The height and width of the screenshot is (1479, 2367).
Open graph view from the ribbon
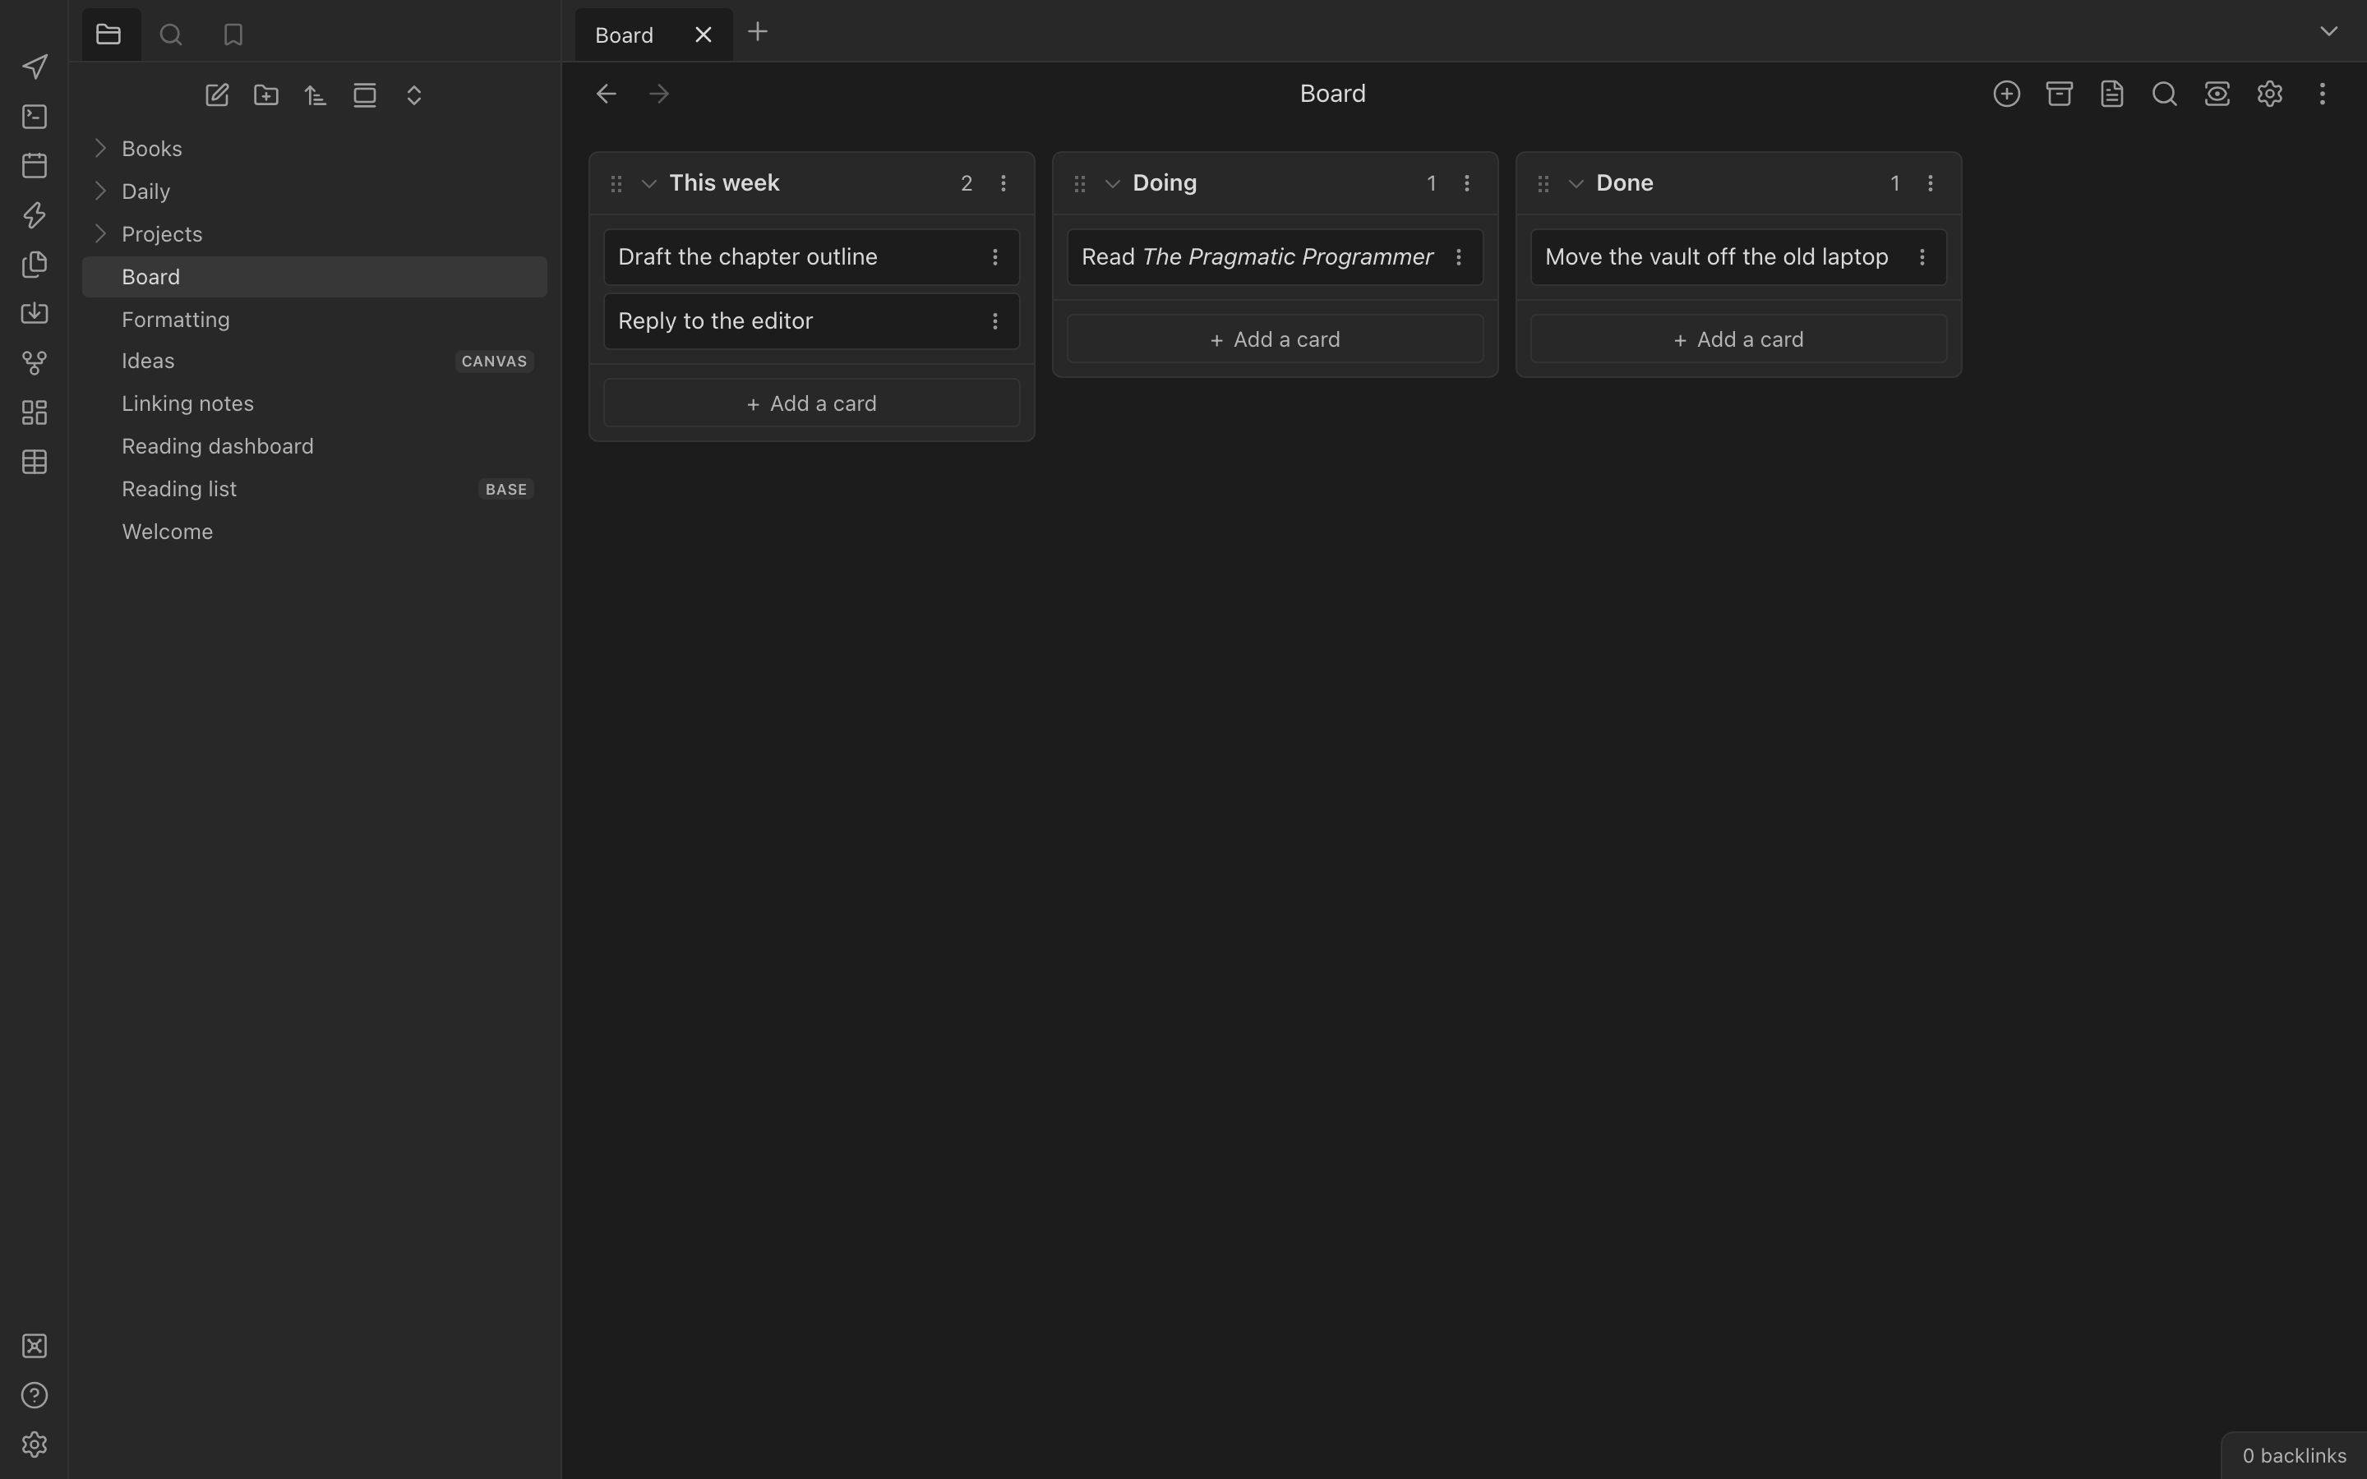[35, 363]
